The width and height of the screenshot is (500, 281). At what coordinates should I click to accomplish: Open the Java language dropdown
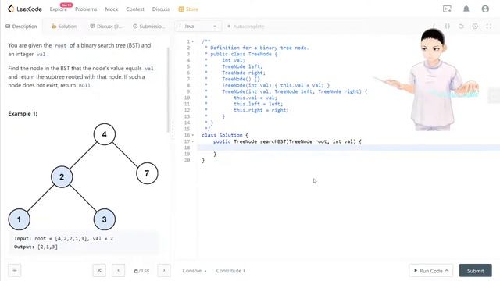tap(198, 26)
